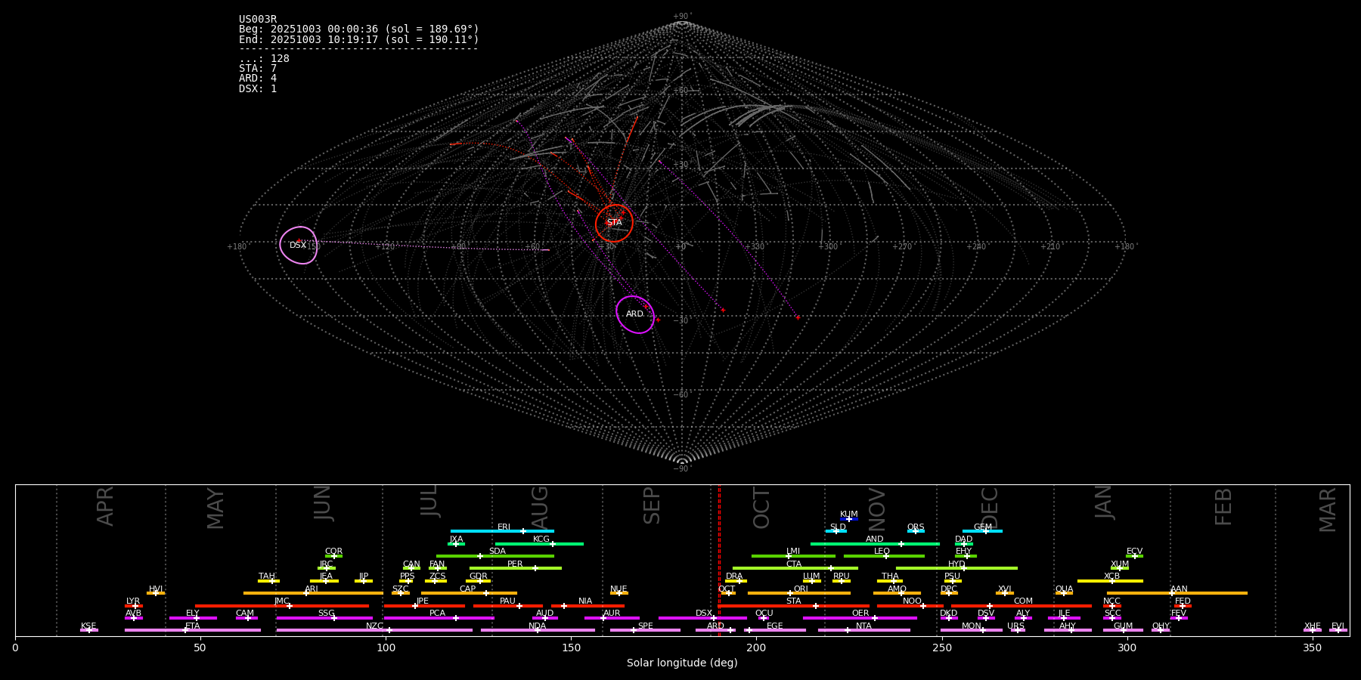Click the cyan ERI activity bar
Image resolution: width=1361 pixels, height=680 pixels.
[x=502, y=531]
